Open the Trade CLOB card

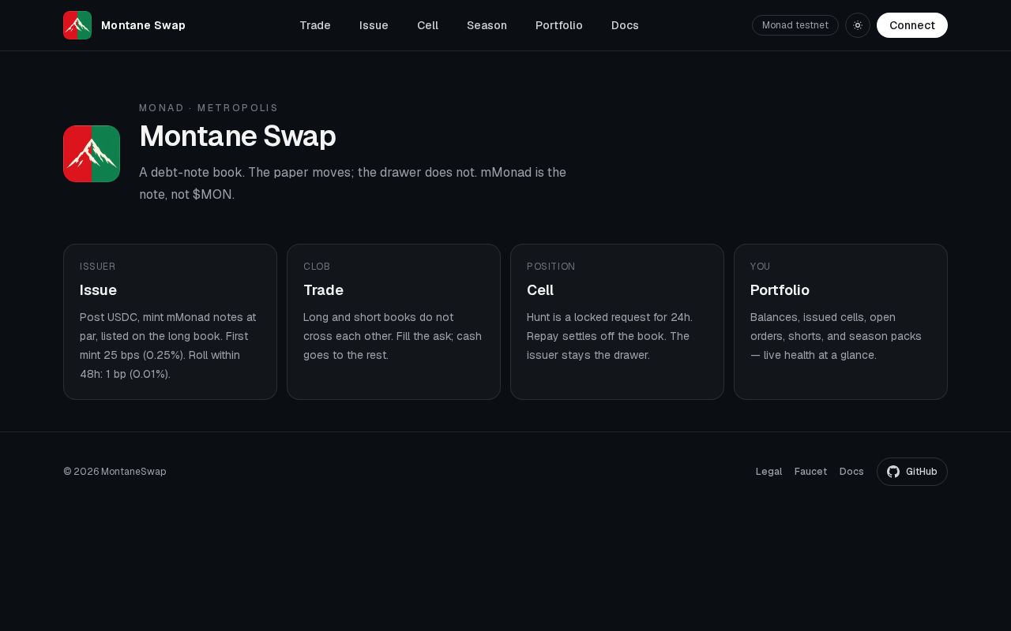tap(393, 322)
